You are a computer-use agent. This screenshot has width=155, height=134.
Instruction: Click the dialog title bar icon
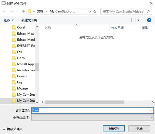[x=4, y=4]
